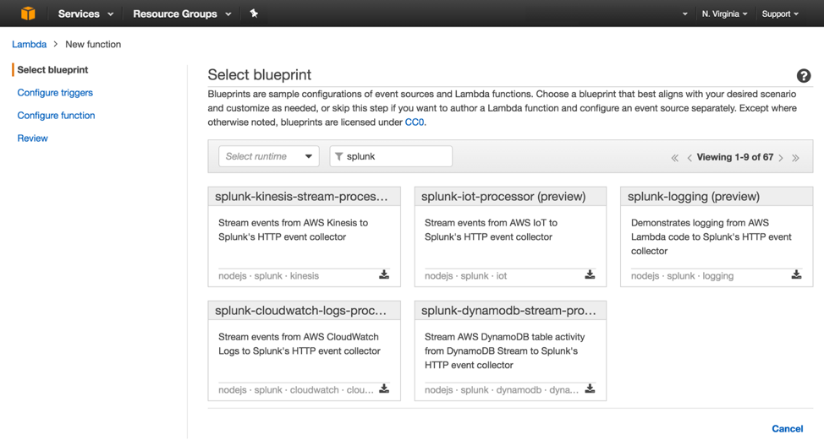Screen dimensions: 824x440
Task: Open the splunk-iot-processor (preview) blueprint title
Action: point(503,197)
